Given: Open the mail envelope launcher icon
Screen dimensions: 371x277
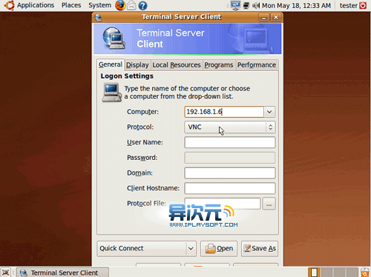Looking at the screenshot, I should (131, 5).
